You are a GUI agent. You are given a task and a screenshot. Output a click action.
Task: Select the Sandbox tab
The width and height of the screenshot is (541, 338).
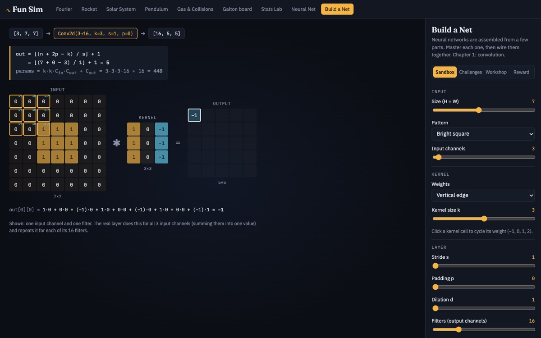(x=445, y=72)
